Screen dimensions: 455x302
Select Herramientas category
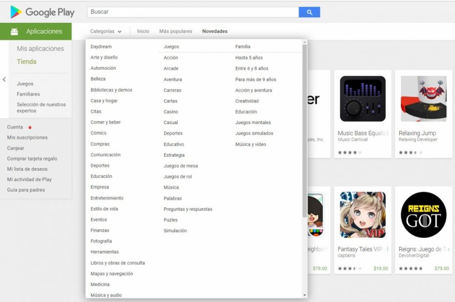[104, 252]
